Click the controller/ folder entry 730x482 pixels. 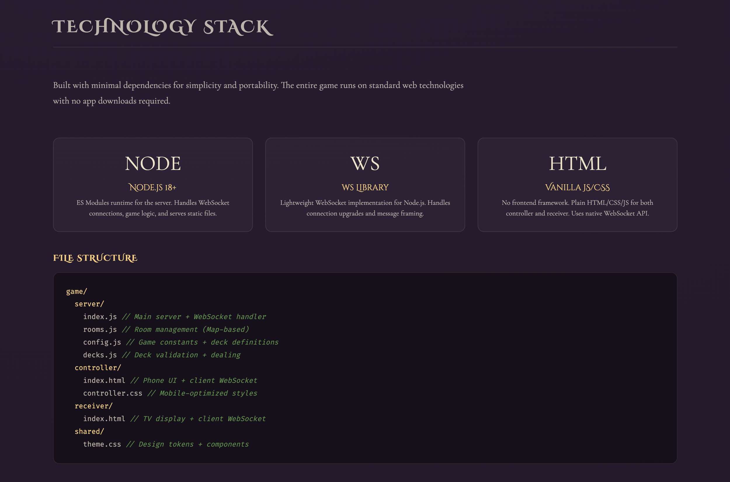tap(98, 368)
